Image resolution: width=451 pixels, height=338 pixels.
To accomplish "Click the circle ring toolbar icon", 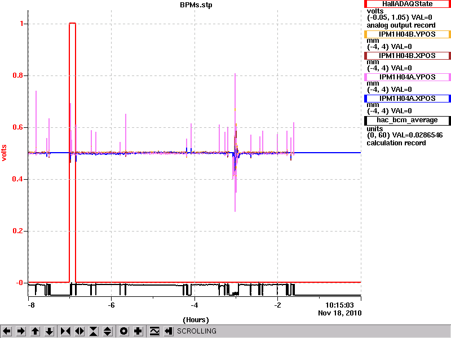I will [123, 331].
